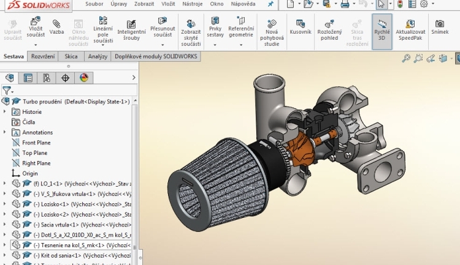Open Lineární pole součásti pattern tool
460x265 pixels.
click(103, 30)
